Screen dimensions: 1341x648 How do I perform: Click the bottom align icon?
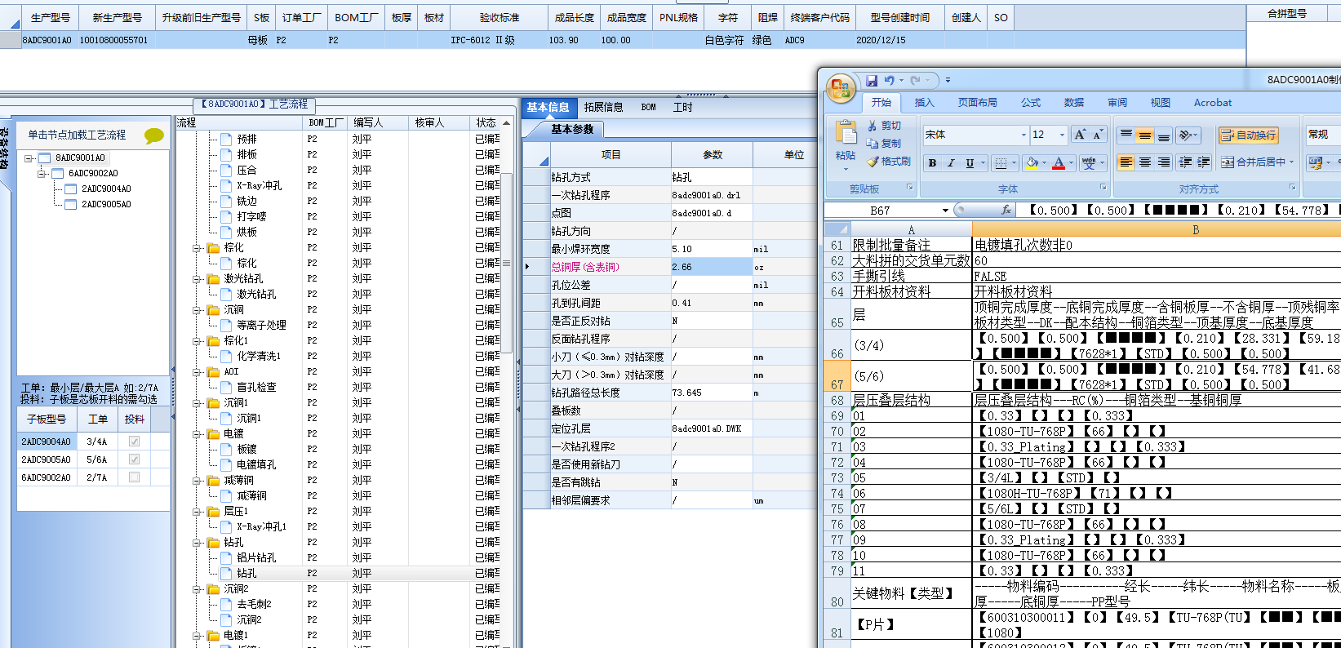coord(1164,135)
